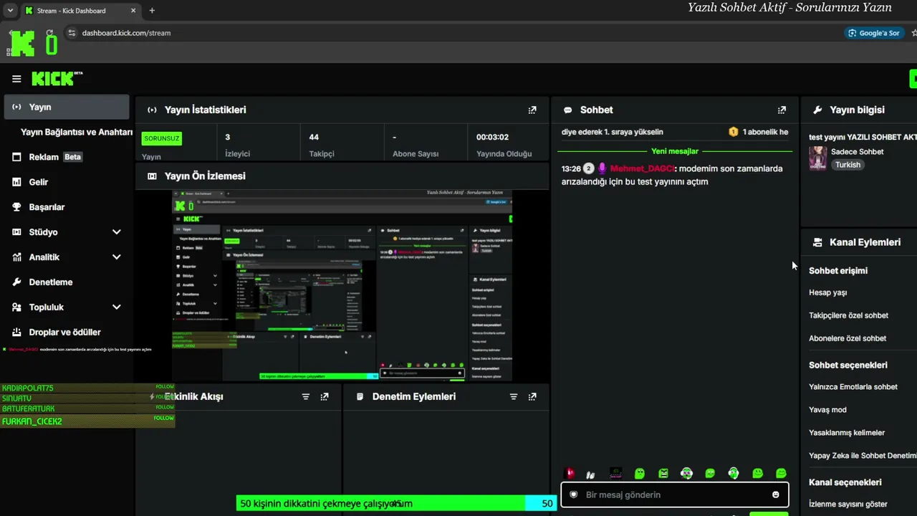Click the shield identity icon in chat input
Image resolution: width=917 pixels, height=516 pixels.
click(573, 494)
